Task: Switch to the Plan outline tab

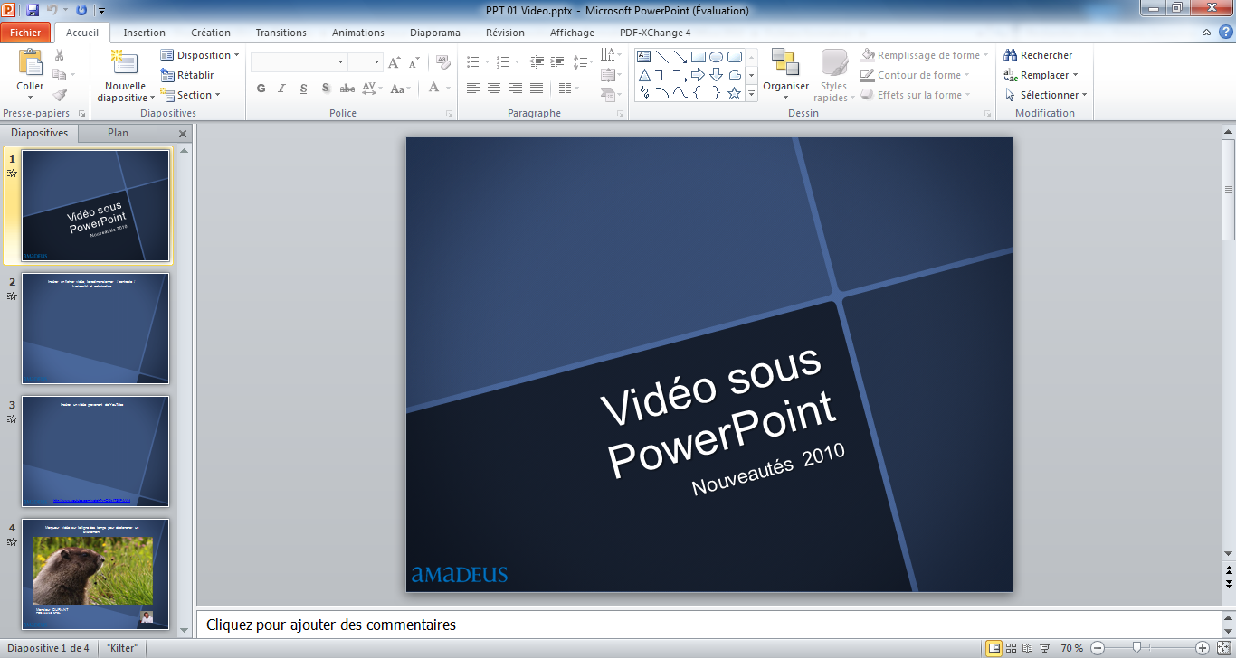Action: tap(118, 133)
